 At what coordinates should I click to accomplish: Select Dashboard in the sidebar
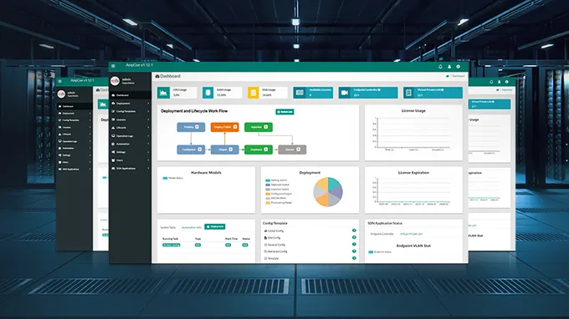(x=130, y=95)
